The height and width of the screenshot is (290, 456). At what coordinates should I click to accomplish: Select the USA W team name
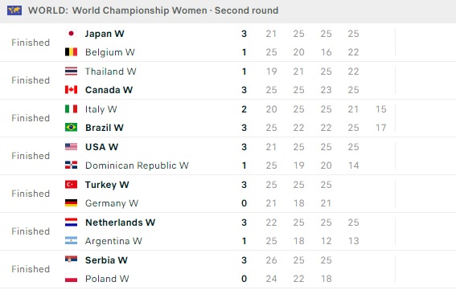[101, 147]
